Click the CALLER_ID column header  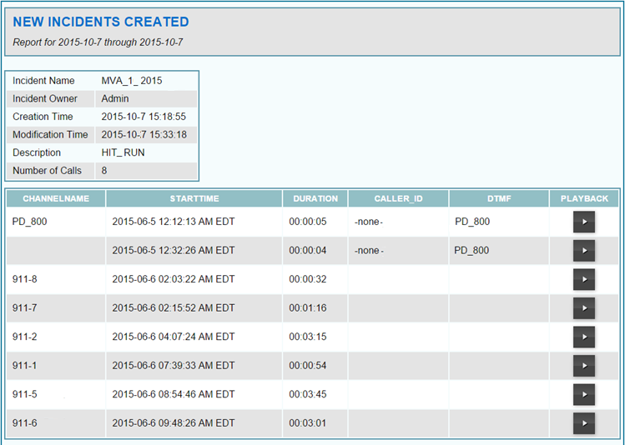399,199
